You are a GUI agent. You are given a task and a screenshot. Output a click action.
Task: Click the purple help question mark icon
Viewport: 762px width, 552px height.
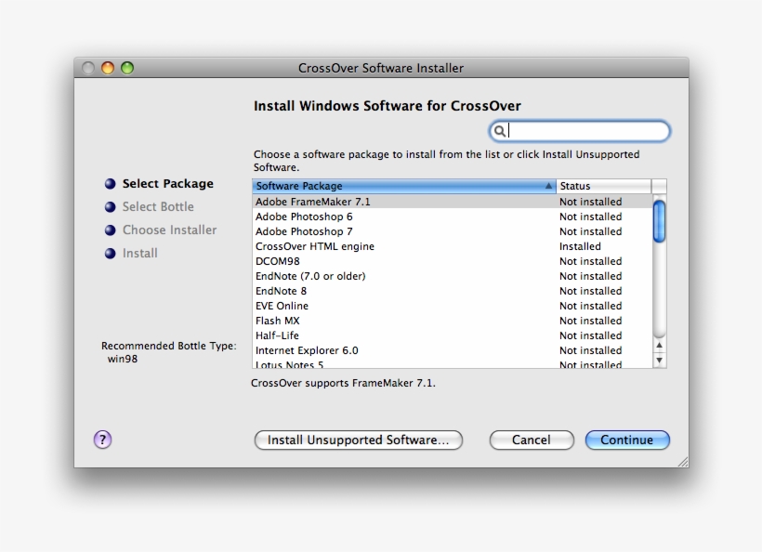pyautogui.click(x=102, y=440)
